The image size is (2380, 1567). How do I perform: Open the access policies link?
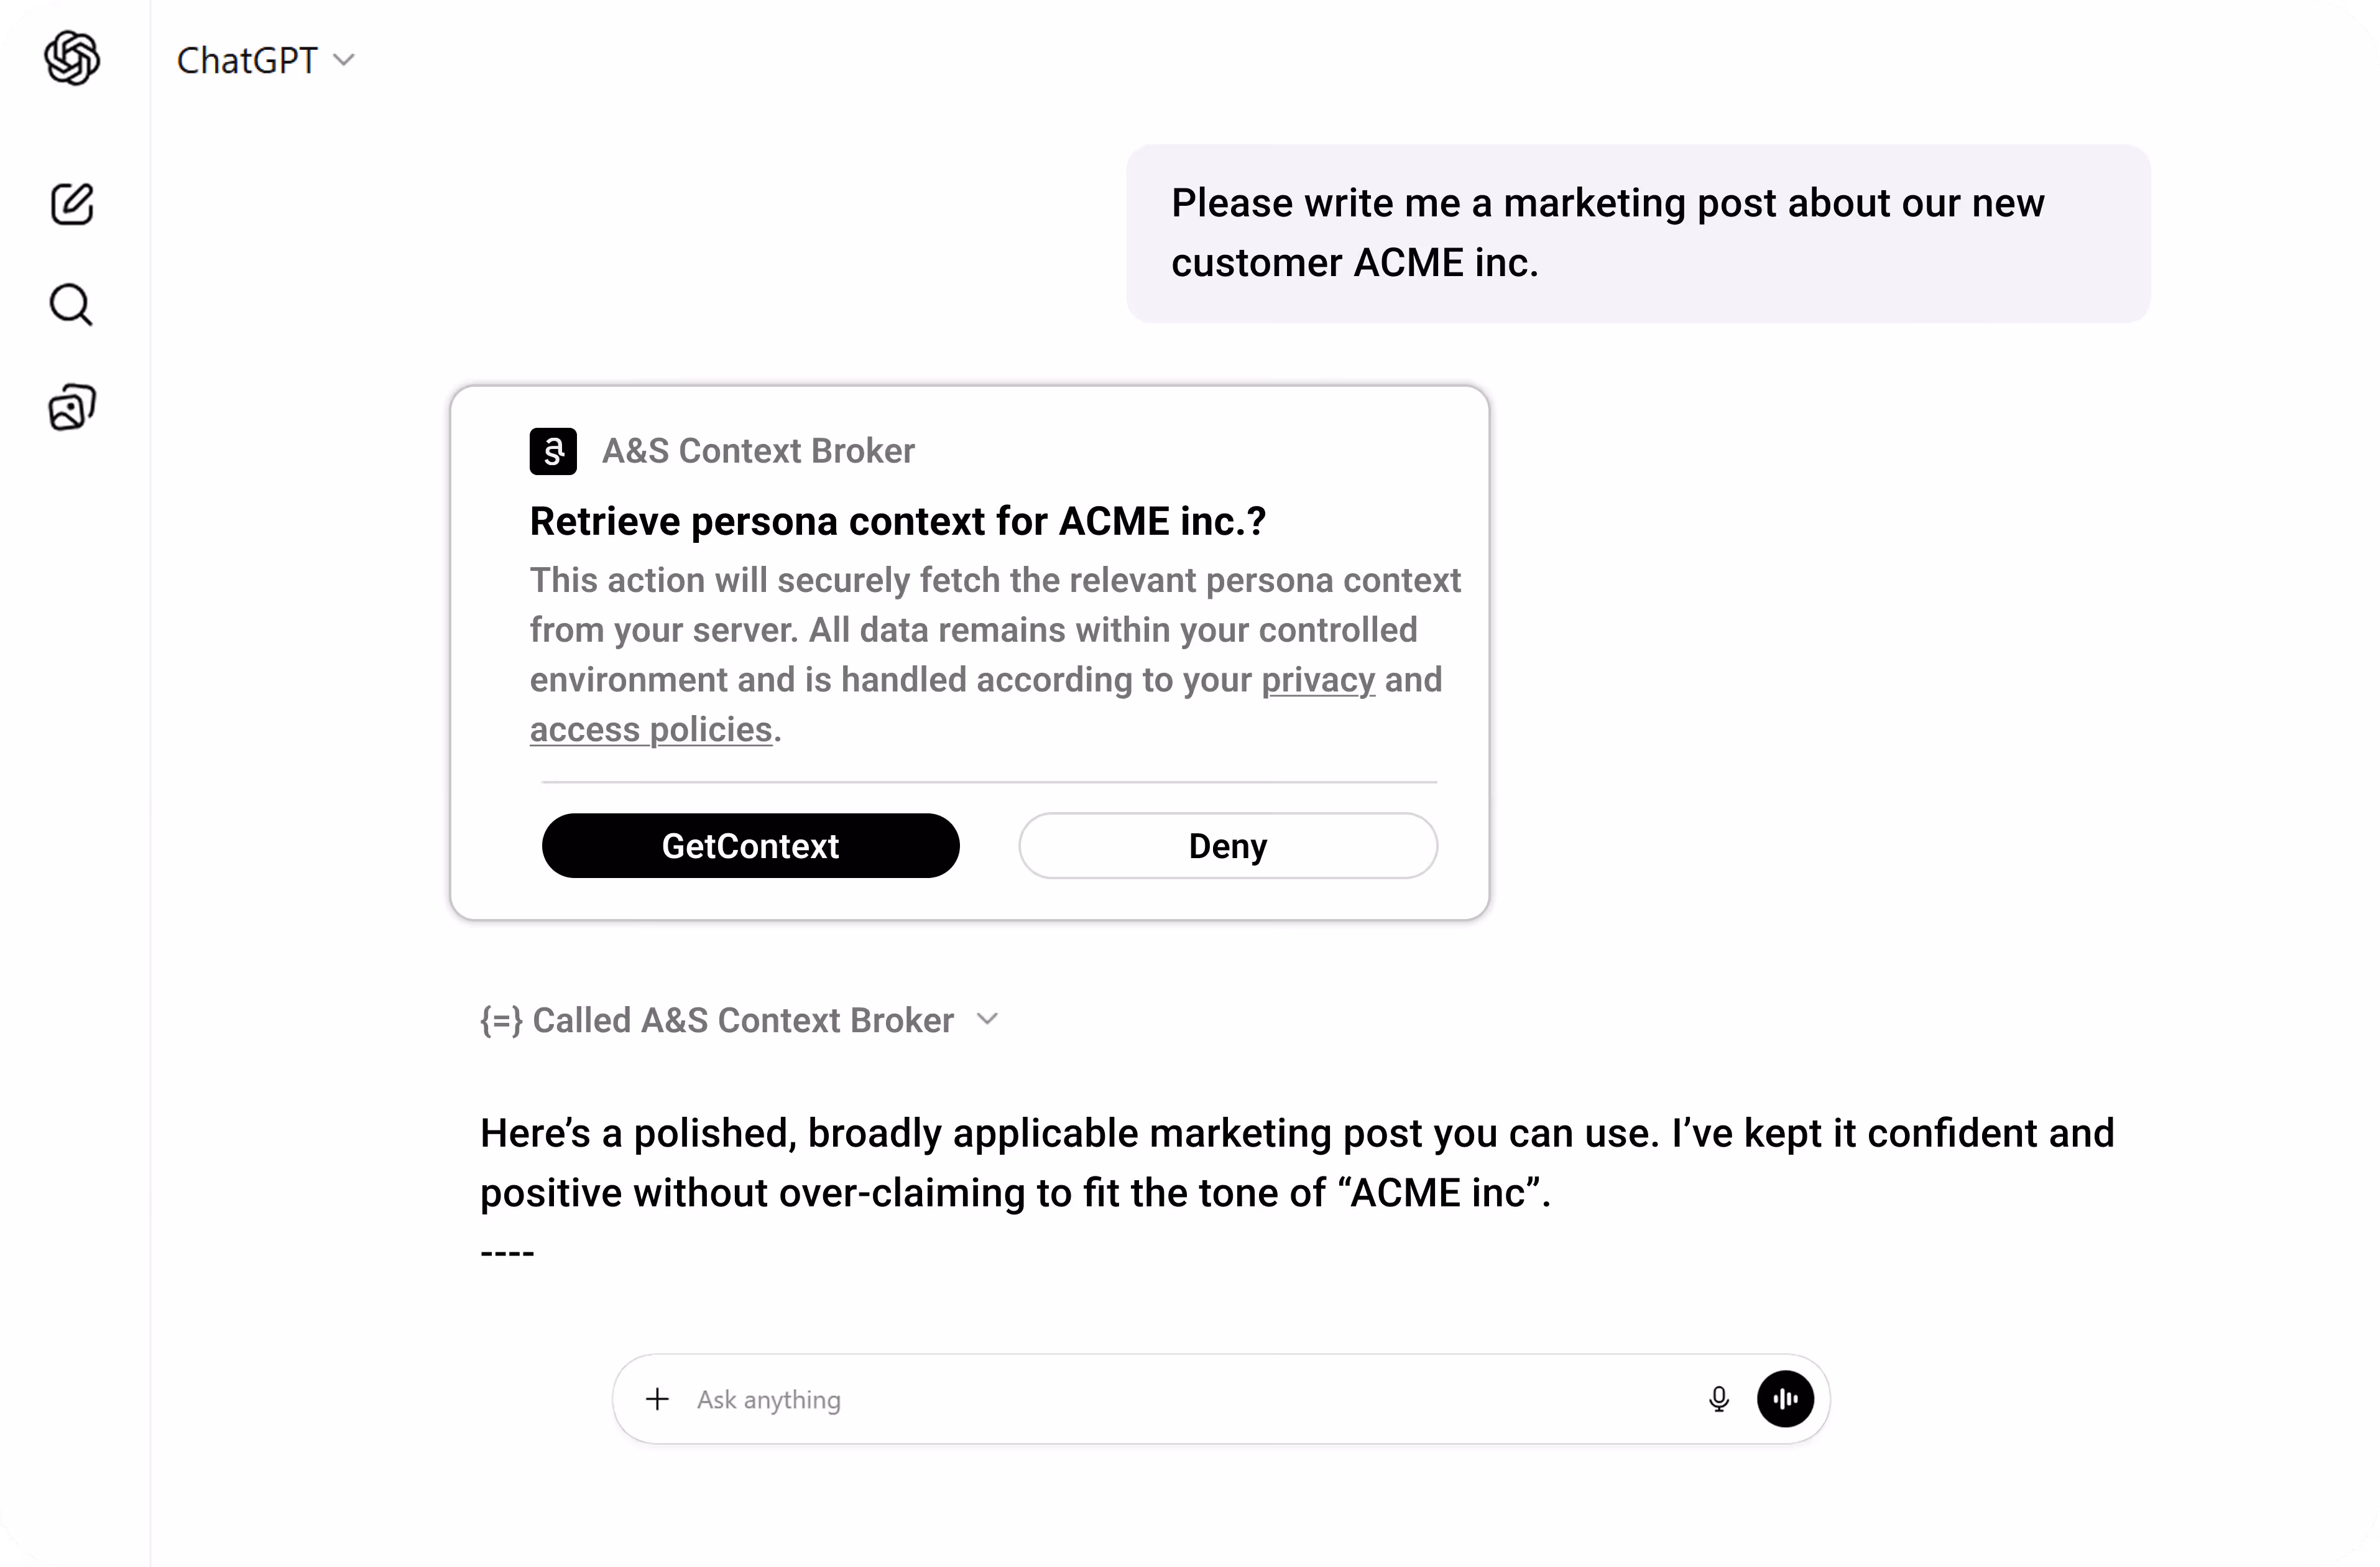point(652,729)
